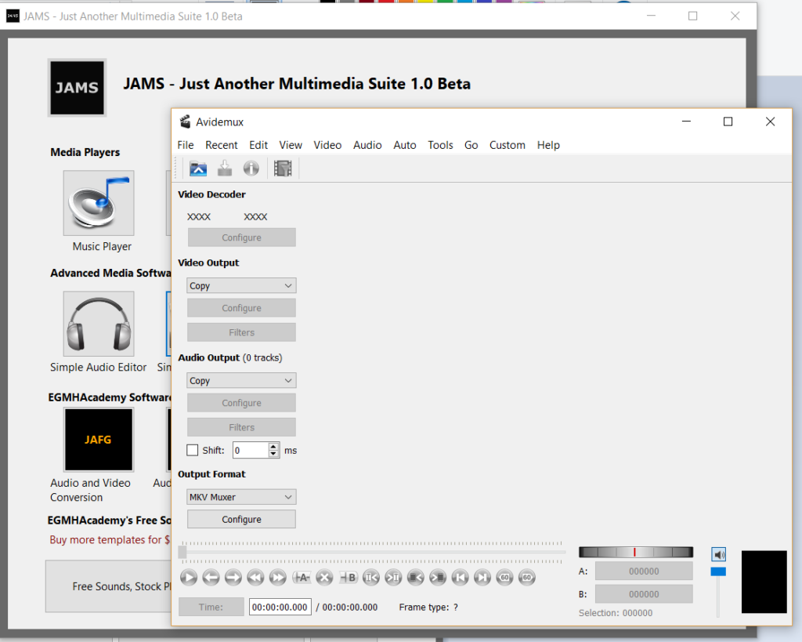Click the Time button

tap(211, 608)
